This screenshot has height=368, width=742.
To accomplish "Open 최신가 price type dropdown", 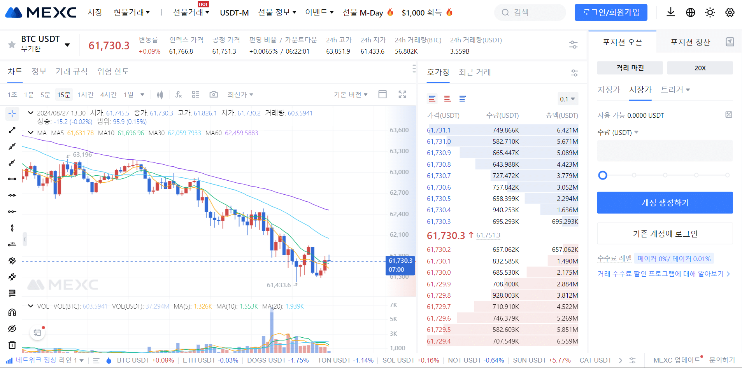I will 240,94.
